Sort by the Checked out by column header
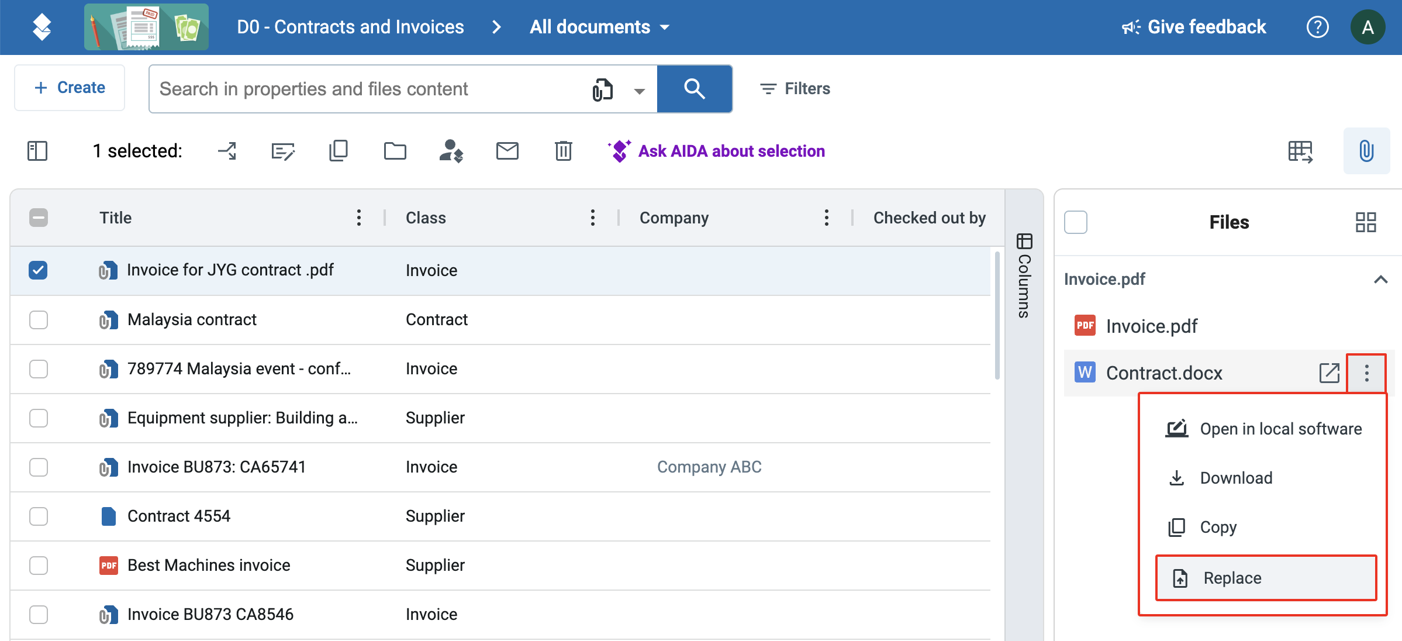This screenshot has height=641, width=1402. pyautogui.click(x=929, y=218)
